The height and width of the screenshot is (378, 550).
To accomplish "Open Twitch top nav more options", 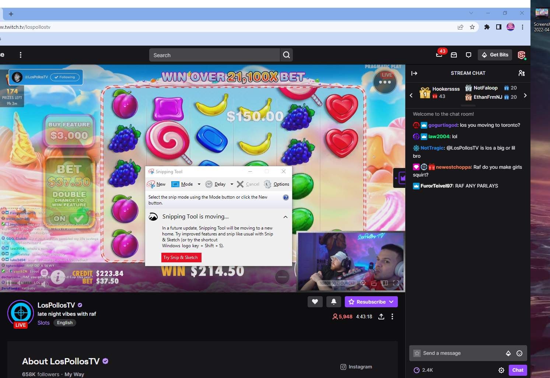I will pyautogui.click(x=21, y=55).
